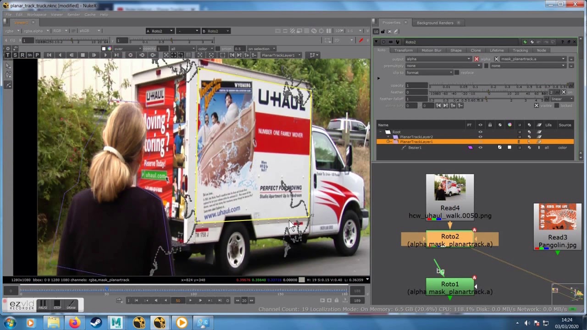The image size is (587, 330).
Task: Open the B input Roto2 dropdown
Action: click(x=216, y=31)
